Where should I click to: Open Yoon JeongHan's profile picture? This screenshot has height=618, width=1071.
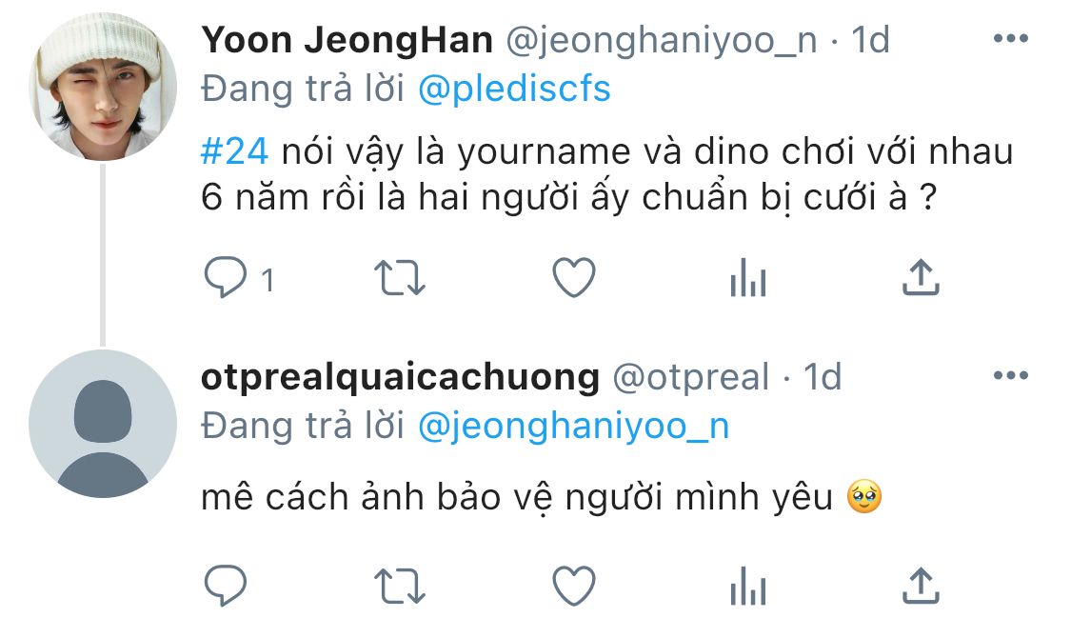click(x=103, y=87)
